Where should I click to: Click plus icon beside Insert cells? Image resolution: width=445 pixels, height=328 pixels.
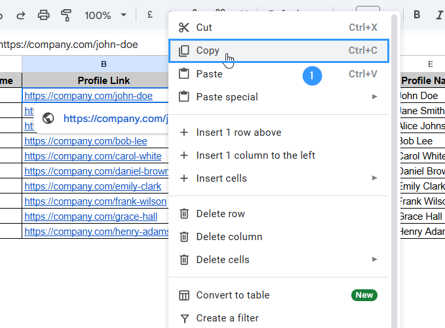pos(184,178)
